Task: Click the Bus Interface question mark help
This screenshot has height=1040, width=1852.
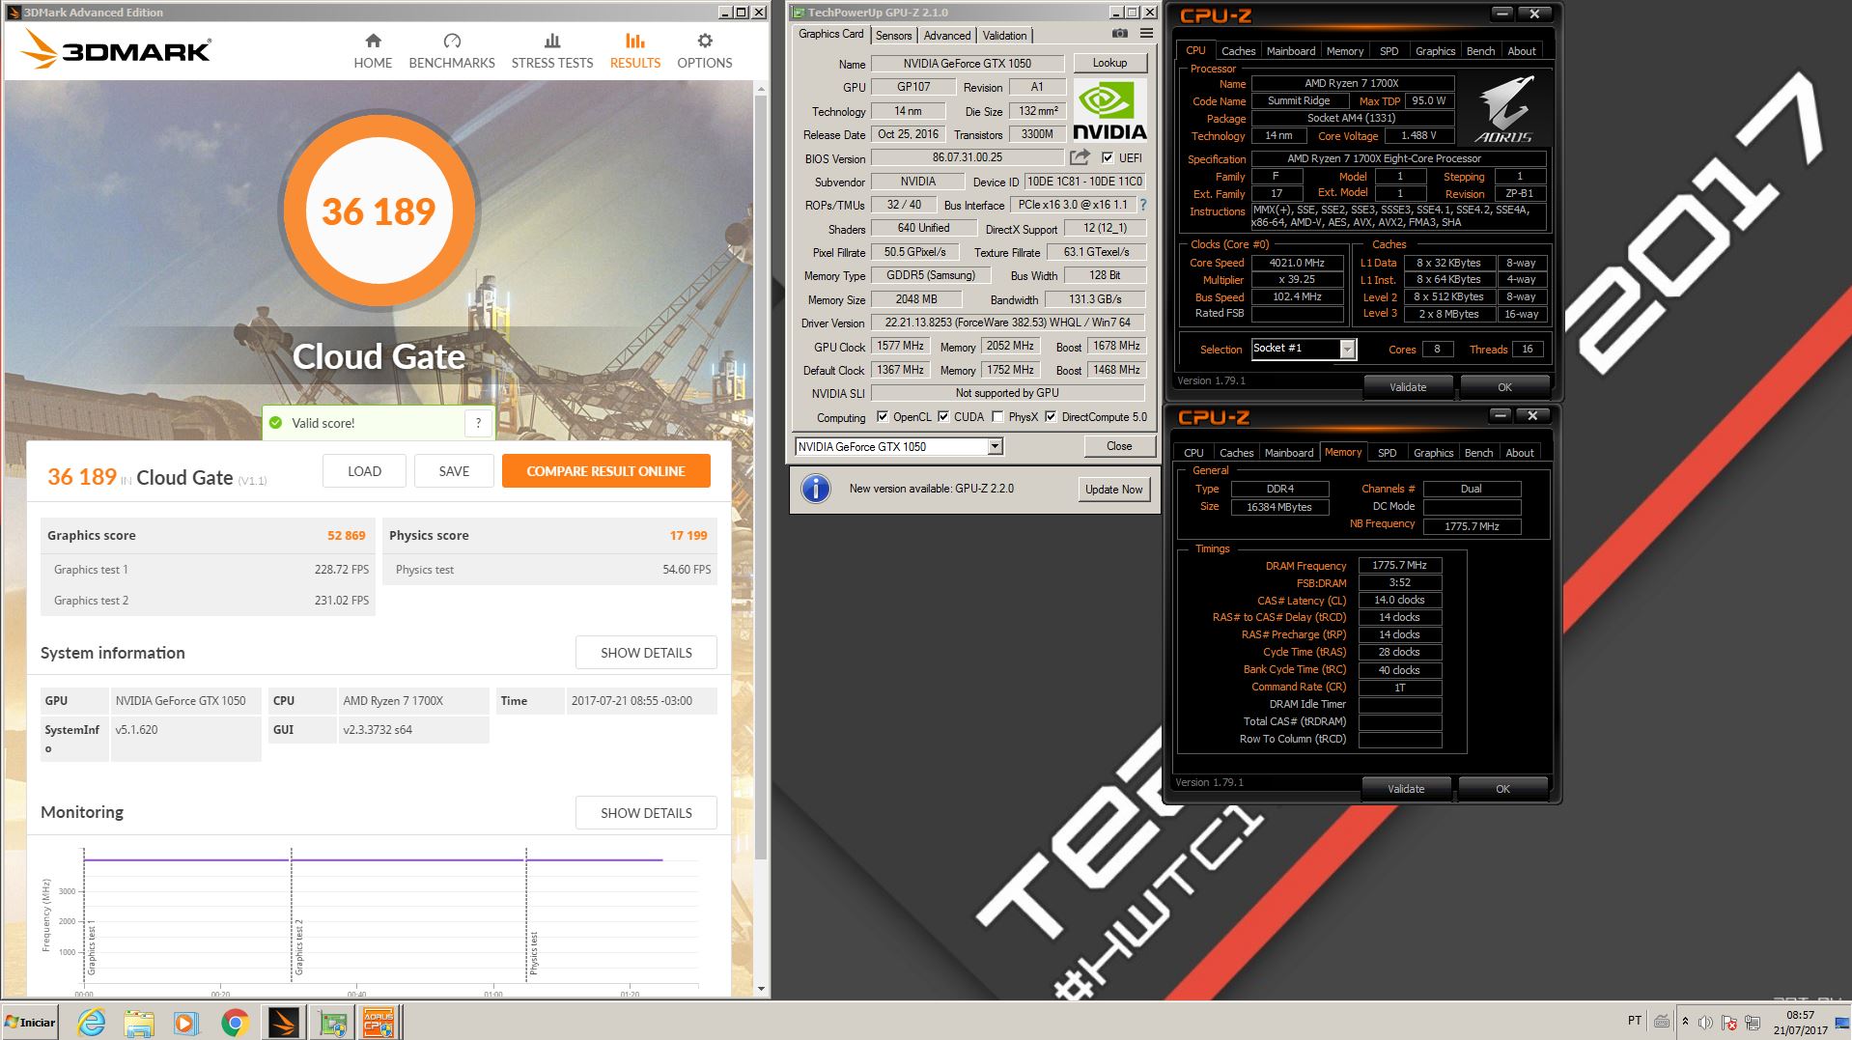Action: [1143, 205]
